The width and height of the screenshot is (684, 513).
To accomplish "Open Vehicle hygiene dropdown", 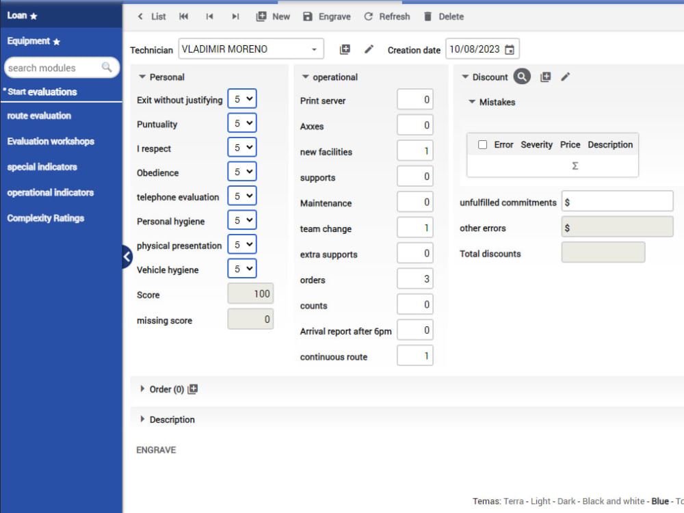I will coord(242,269).
